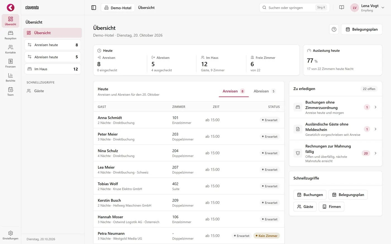Focus the Suchen oder springen field

pos(295,8)
